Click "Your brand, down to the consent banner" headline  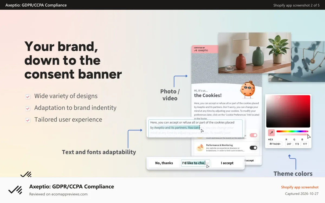(73, 60)
